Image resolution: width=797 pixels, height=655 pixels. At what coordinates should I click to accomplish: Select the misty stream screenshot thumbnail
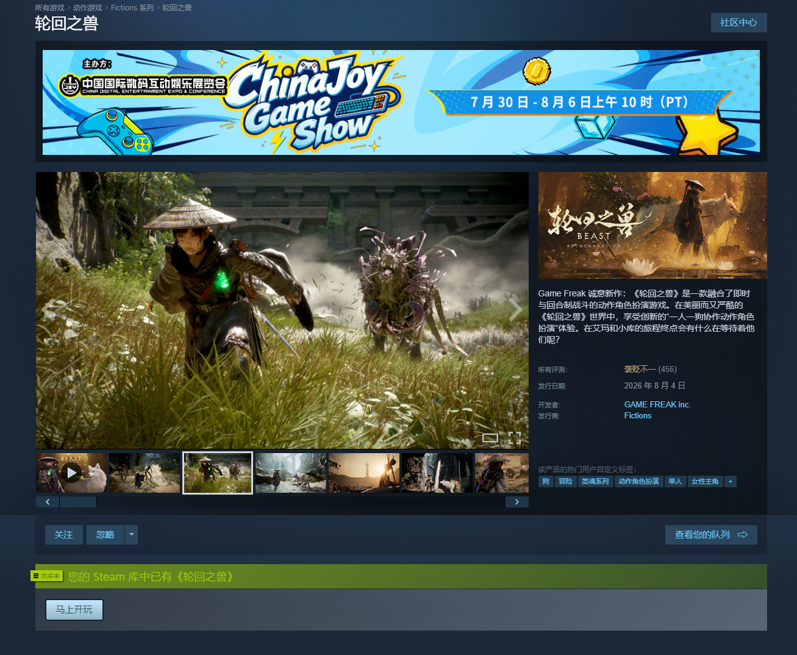point(291,473)
